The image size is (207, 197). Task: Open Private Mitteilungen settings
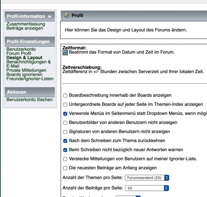click(26, 70)
